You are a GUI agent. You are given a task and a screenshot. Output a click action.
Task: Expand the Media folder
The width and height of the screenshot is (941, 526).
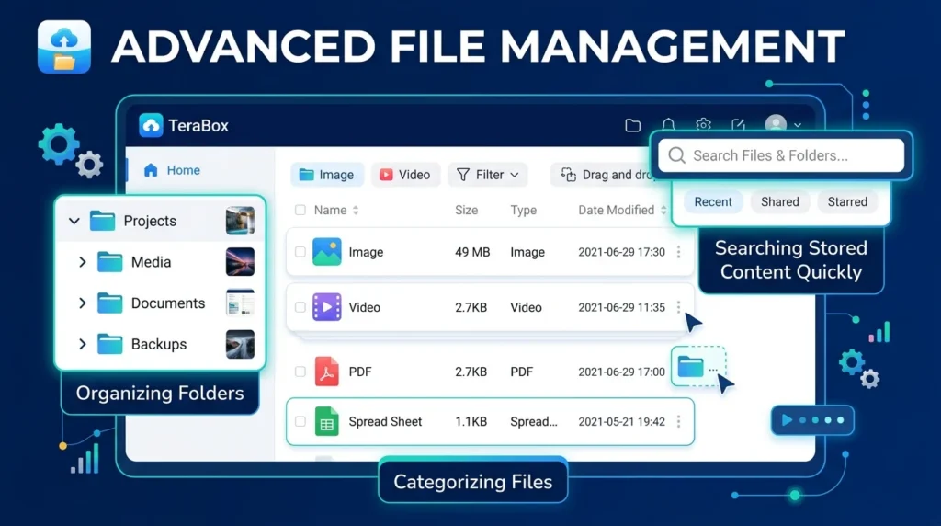(83, 262)
